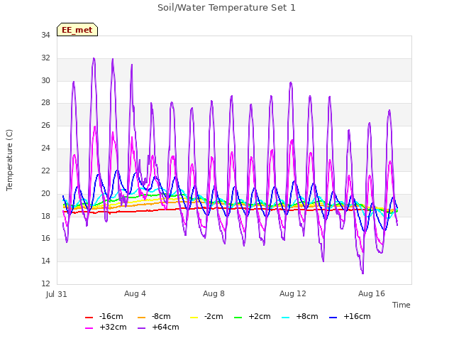
Task: Click the highest +64cm peak near 32 degrees
Action: pos(94,58)
